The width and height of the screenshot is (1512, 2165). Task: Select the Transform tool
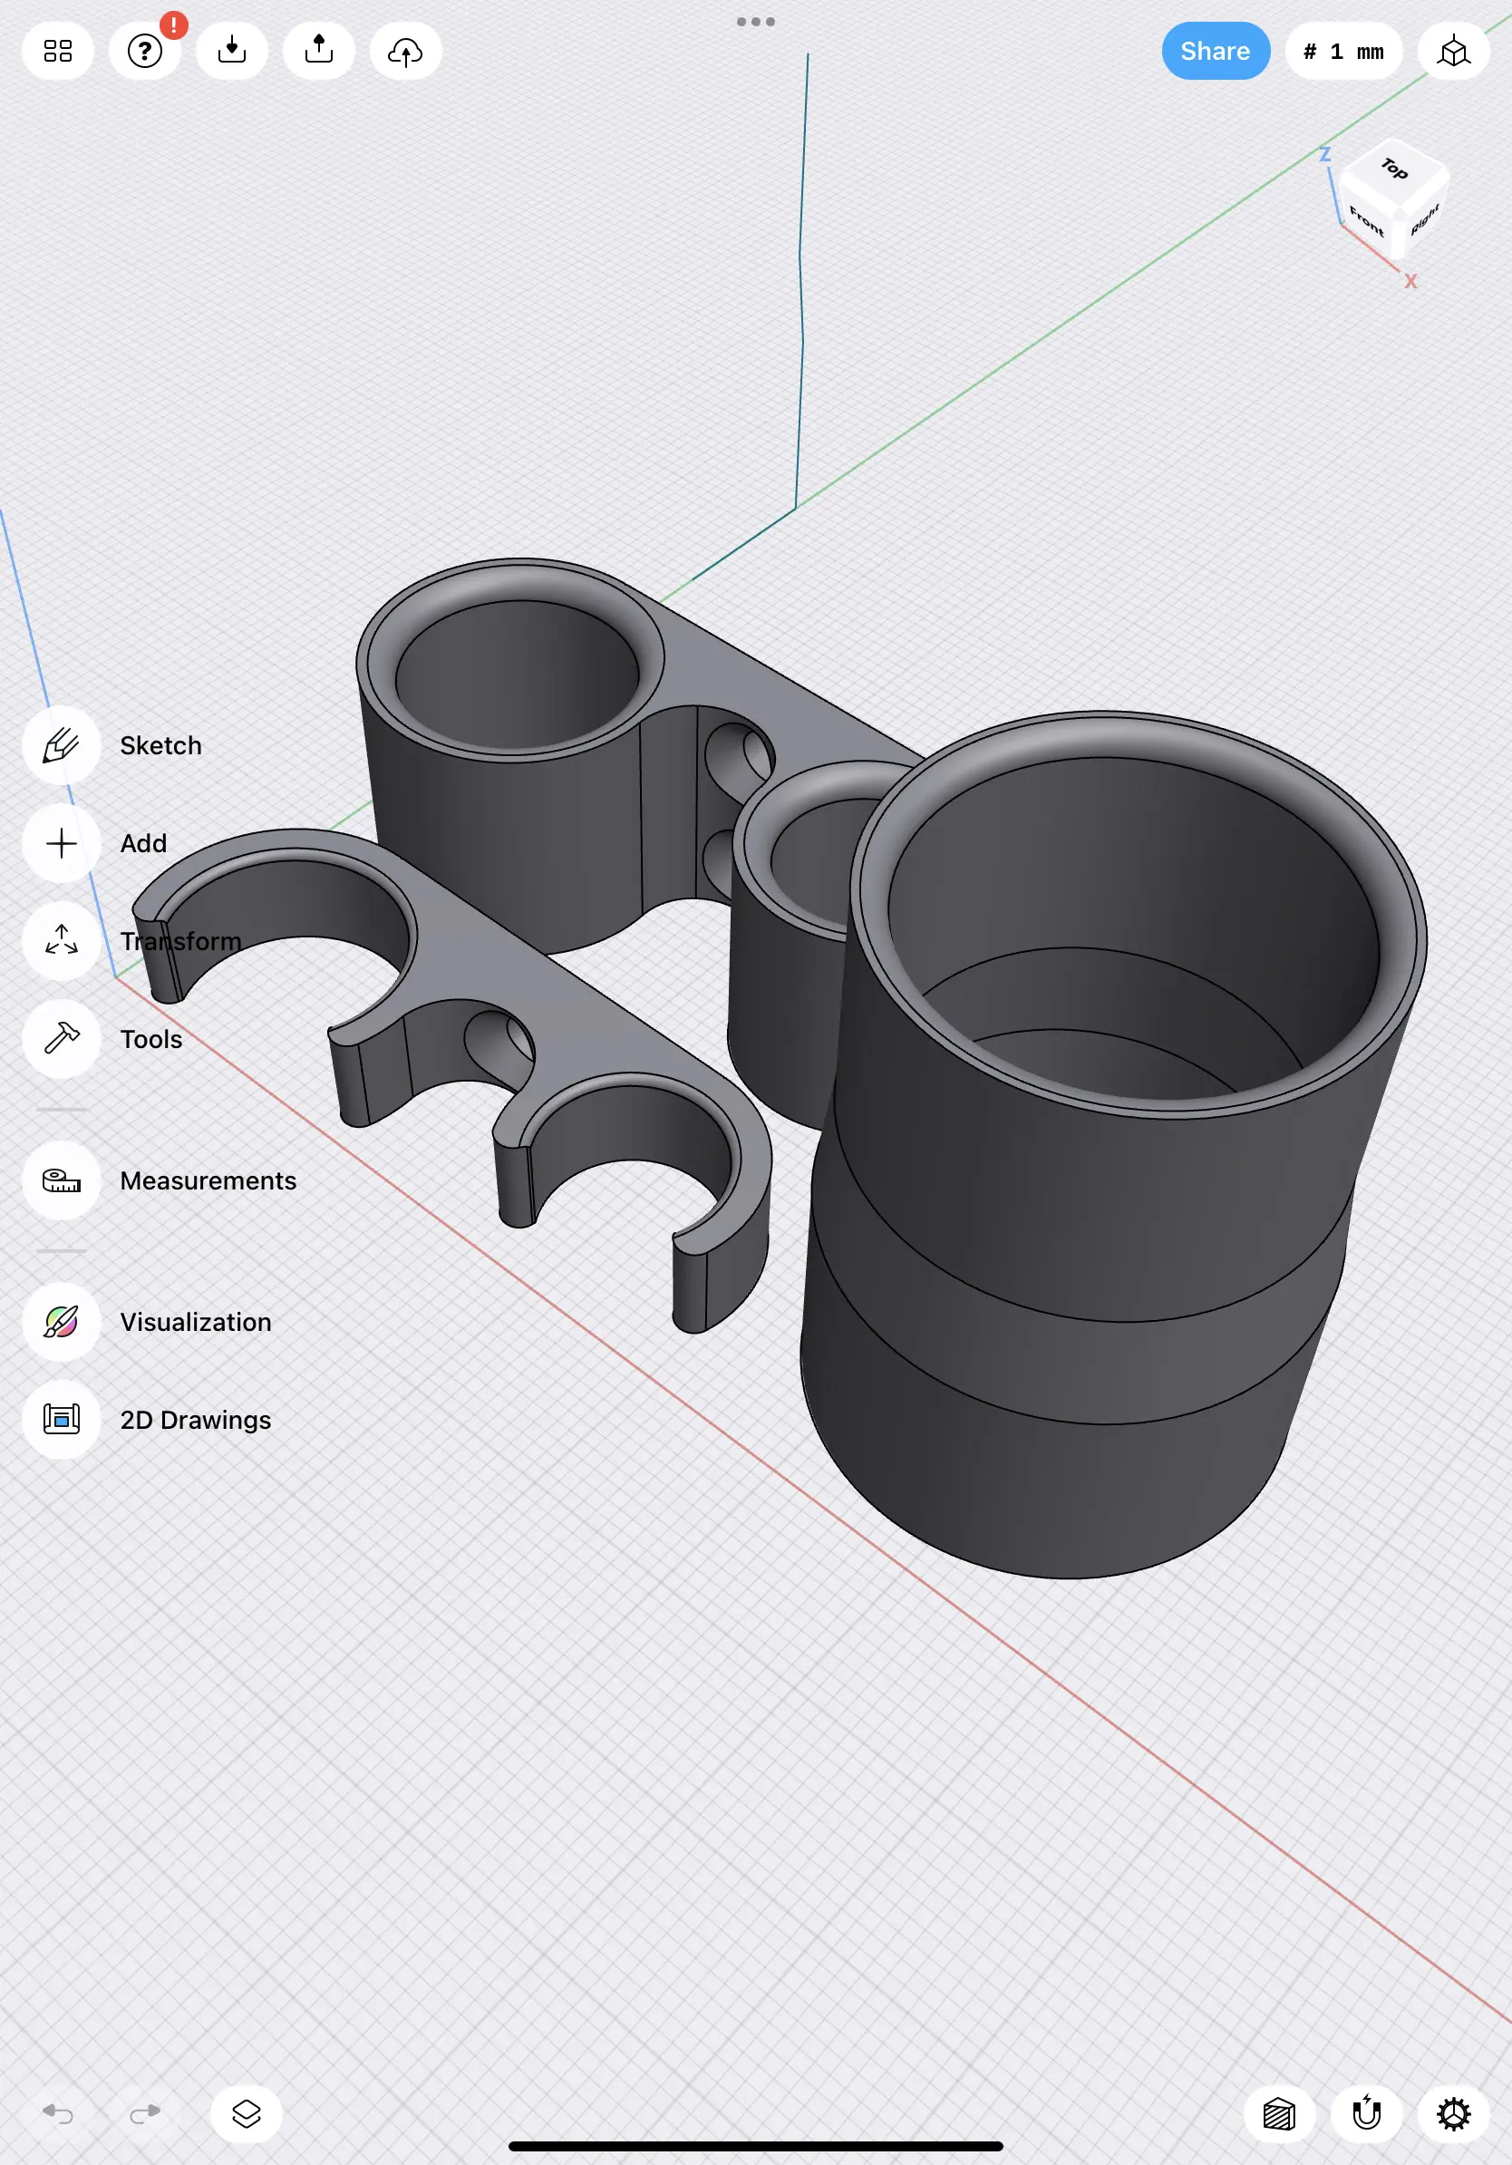tap(61, 941)
